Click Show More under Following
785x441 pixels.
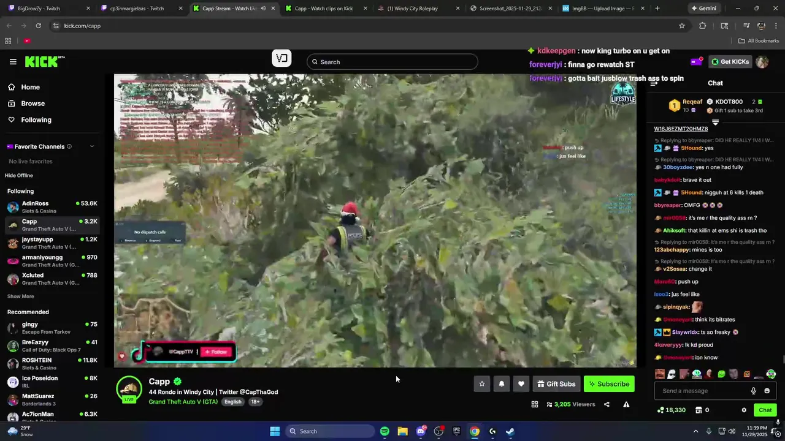(20, 296)
